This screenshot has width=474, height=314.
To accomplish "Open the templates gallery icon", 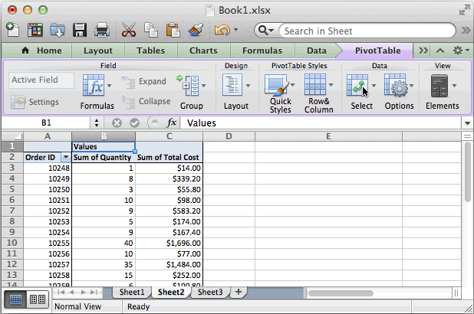I will tap(35, 30).
